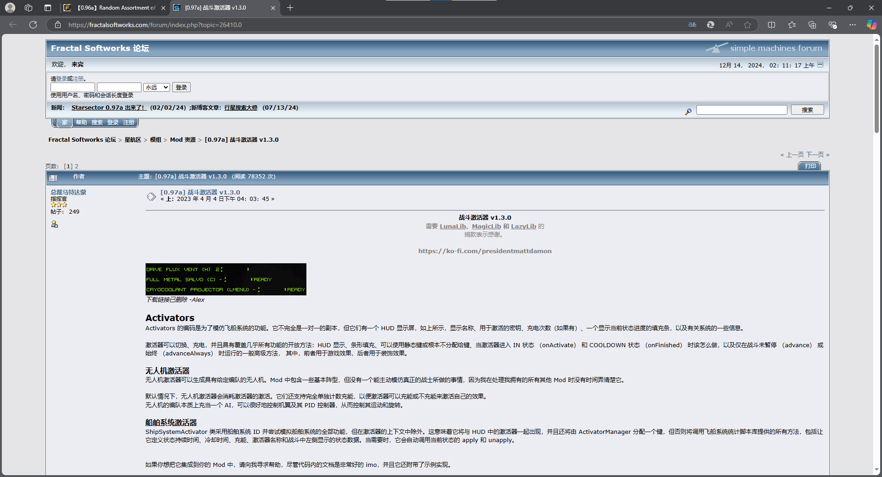Open browser Collections icon

pos(812,25)
